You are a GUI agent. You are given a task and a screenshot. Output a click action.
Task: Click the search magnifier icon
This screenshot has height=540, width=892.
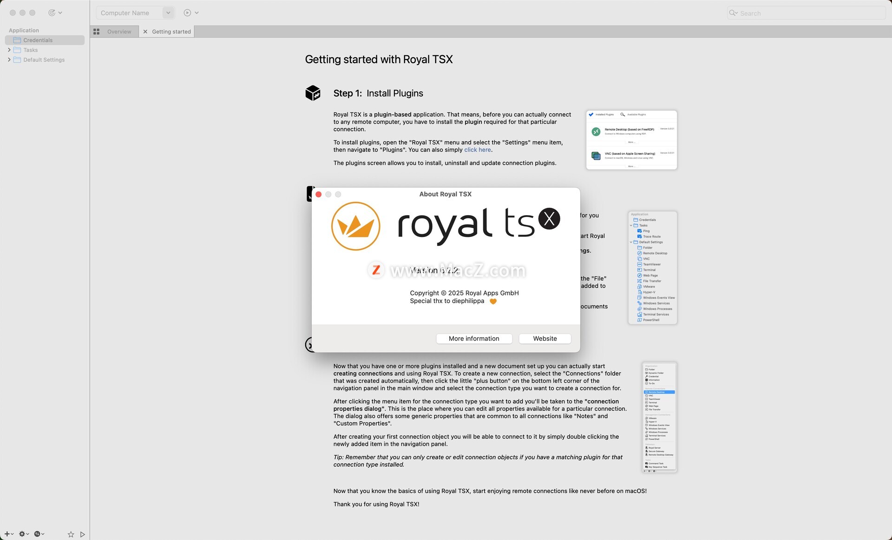point(733,13)
